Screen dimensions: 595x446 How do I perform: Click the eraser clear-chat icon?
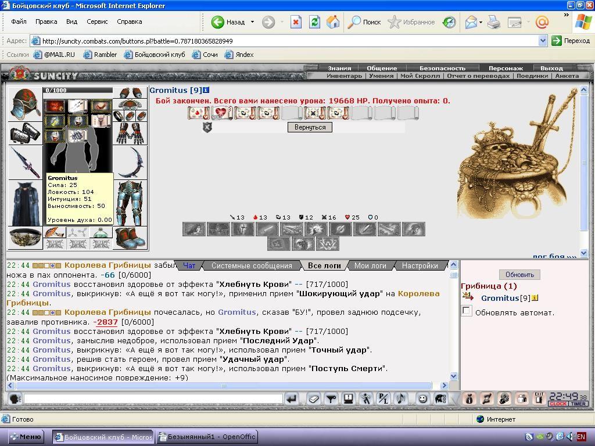point(313,399)
